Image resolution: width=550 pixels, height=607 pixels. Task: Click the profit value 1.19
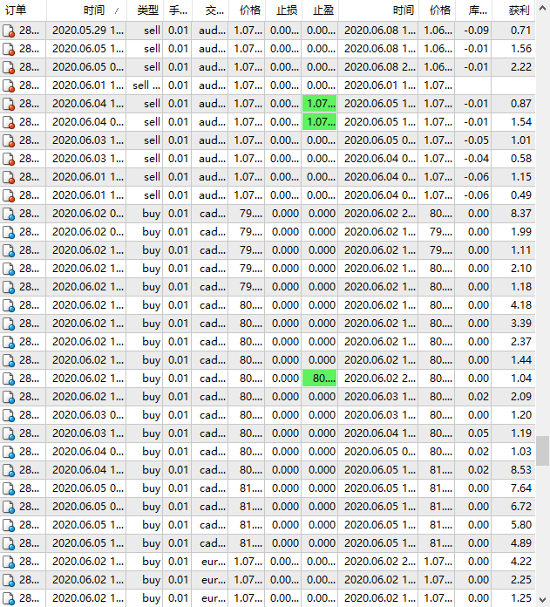521,433
